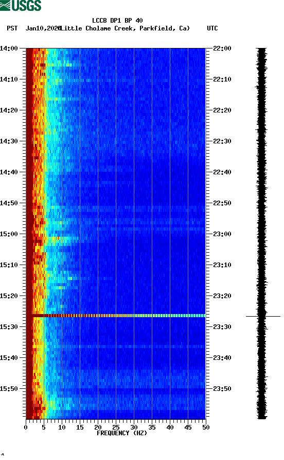
Task: Click the 23:30 UTC time label
Action: pos(222,327)
